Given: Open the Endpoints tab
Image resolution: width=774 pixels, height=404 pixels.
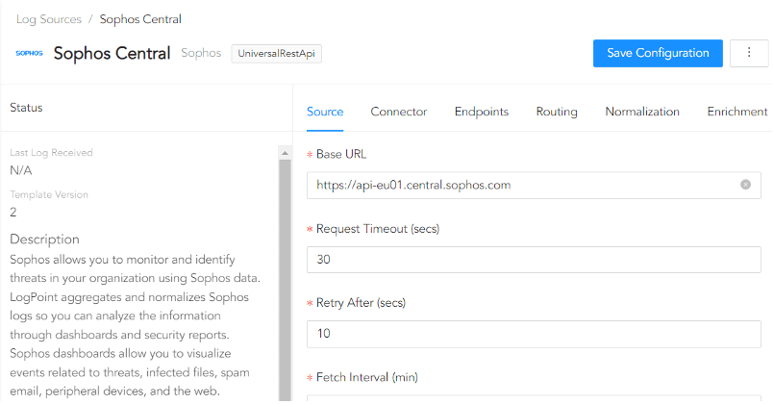Looking at the screenshot, I should point(482,112).
